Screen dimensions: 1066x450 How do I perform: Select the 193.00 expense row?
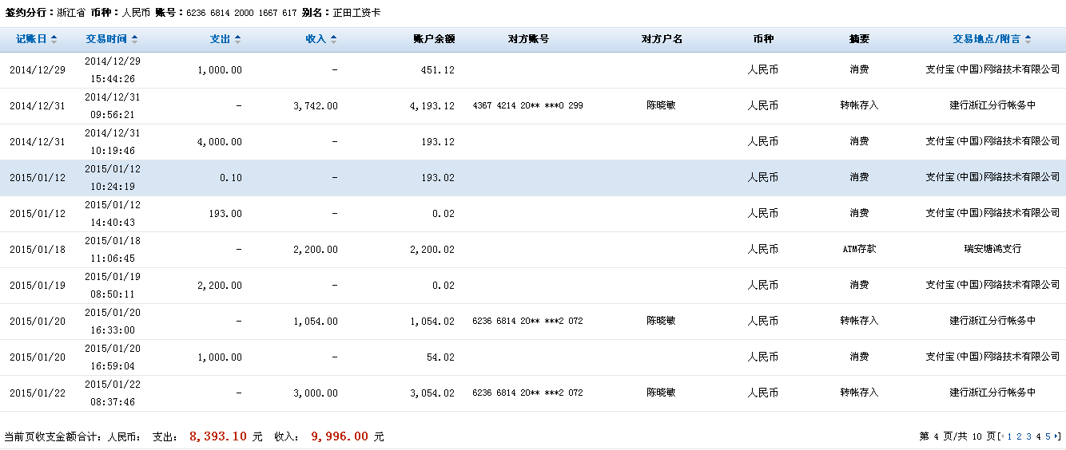(532, 214)
